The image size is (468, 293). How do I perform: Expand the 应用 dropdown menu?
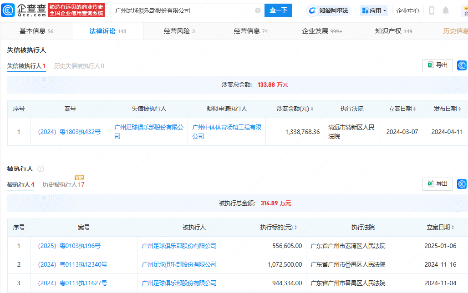pyautogui.click(x=374, y=11)
